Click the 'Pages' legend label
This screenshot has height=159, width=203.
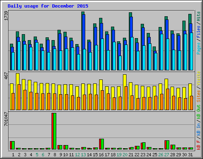tap(199, 48)
